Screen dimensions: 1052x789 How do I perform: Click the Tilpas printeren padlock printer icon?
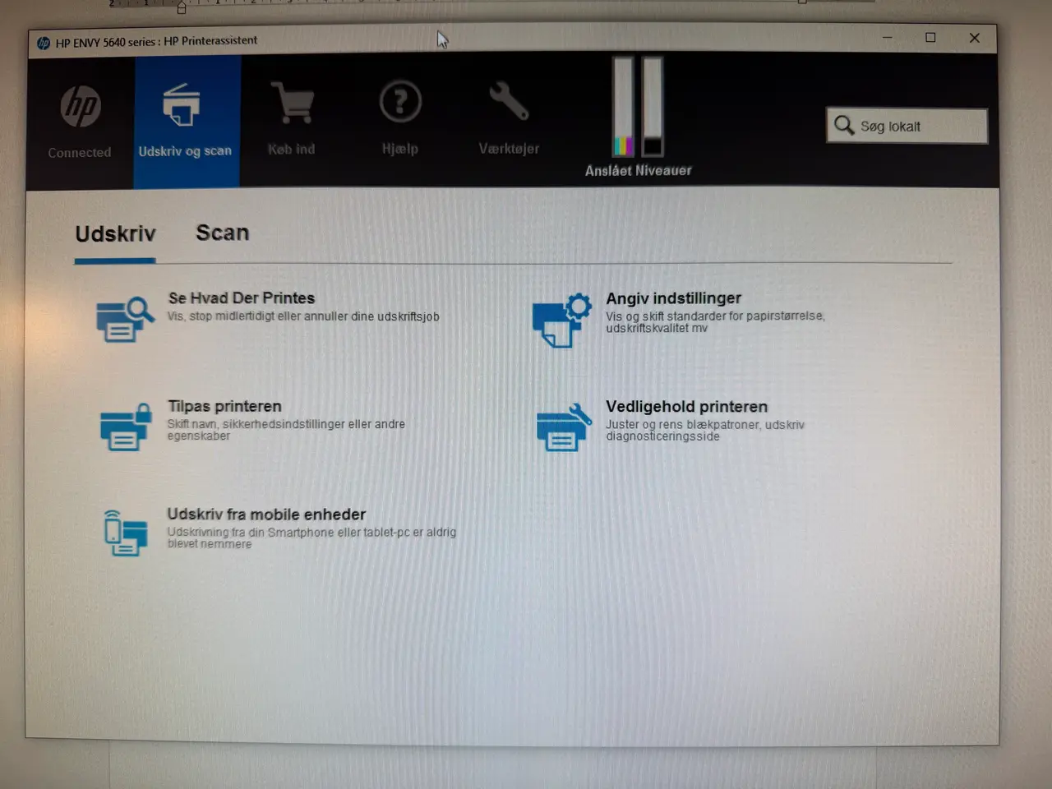126,427
